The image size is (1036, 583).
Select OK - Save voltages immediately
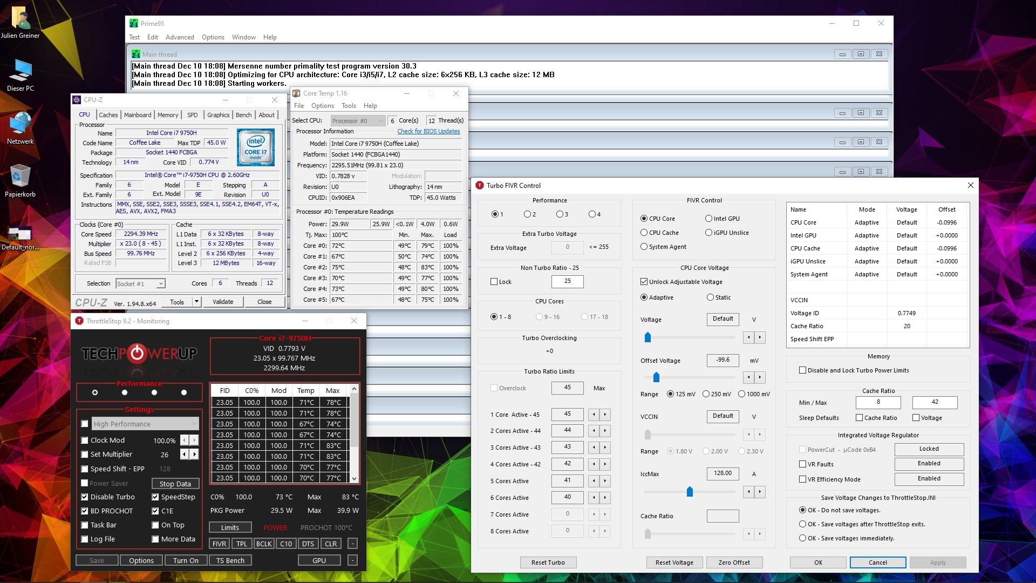[803, 538]
